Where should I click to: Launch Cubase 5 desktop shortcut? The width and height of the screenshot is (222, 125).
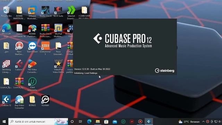(x=19, y=65)
